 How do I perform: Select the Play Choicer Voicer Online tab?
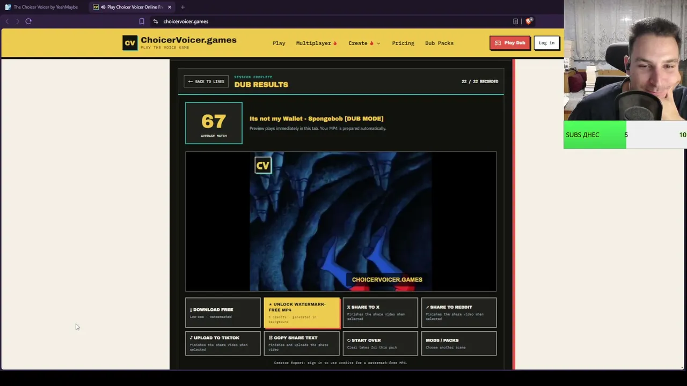pos(132,7)
